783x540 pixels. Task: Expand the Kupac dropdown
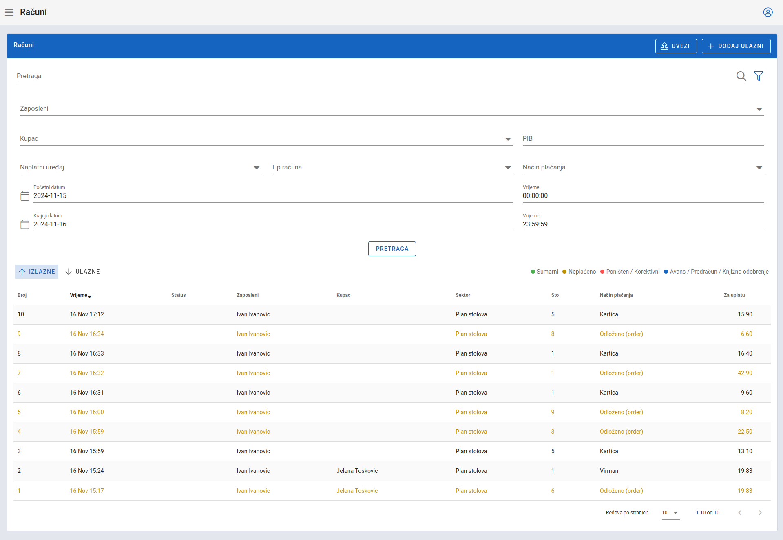click(x=266, y=139)
